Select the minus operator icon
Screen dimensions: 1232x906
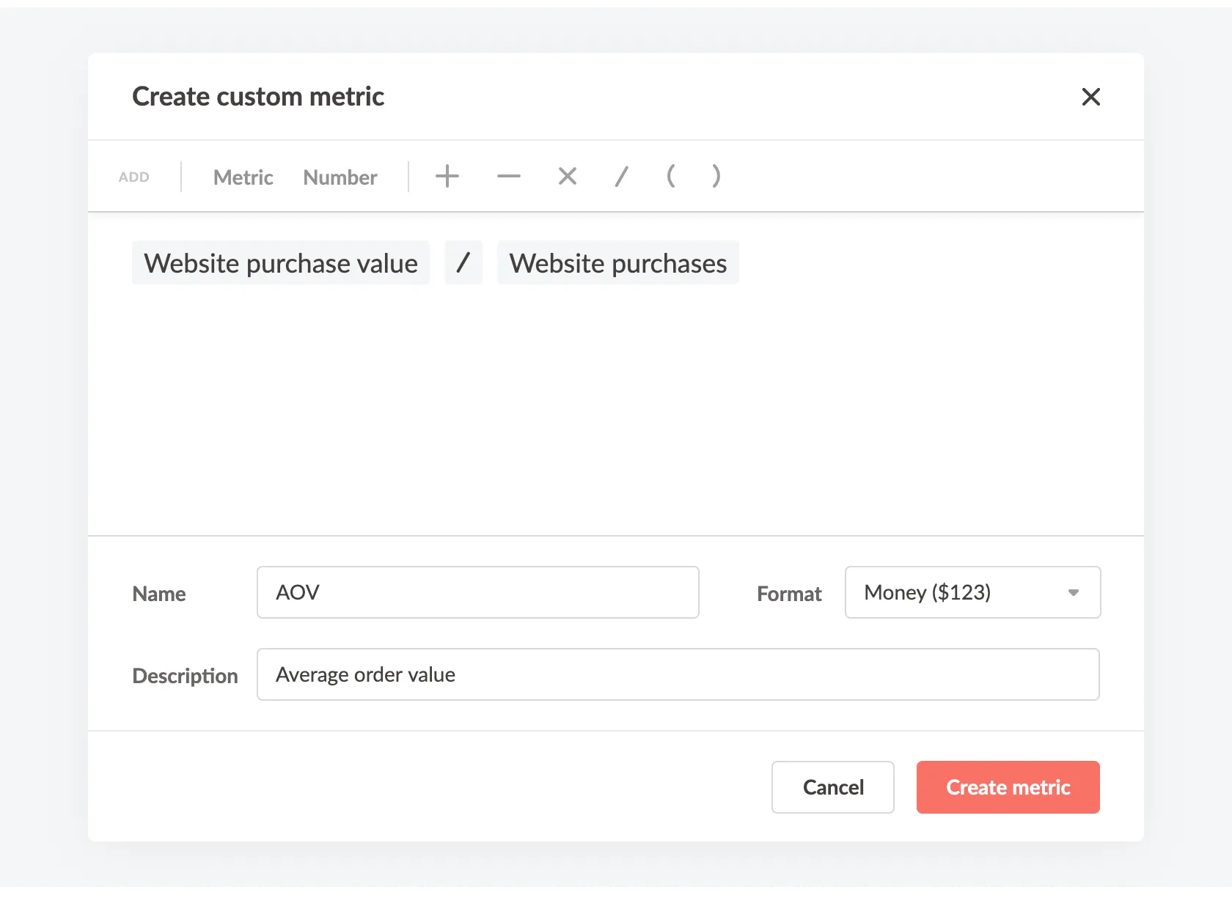(x=508, y=177)
